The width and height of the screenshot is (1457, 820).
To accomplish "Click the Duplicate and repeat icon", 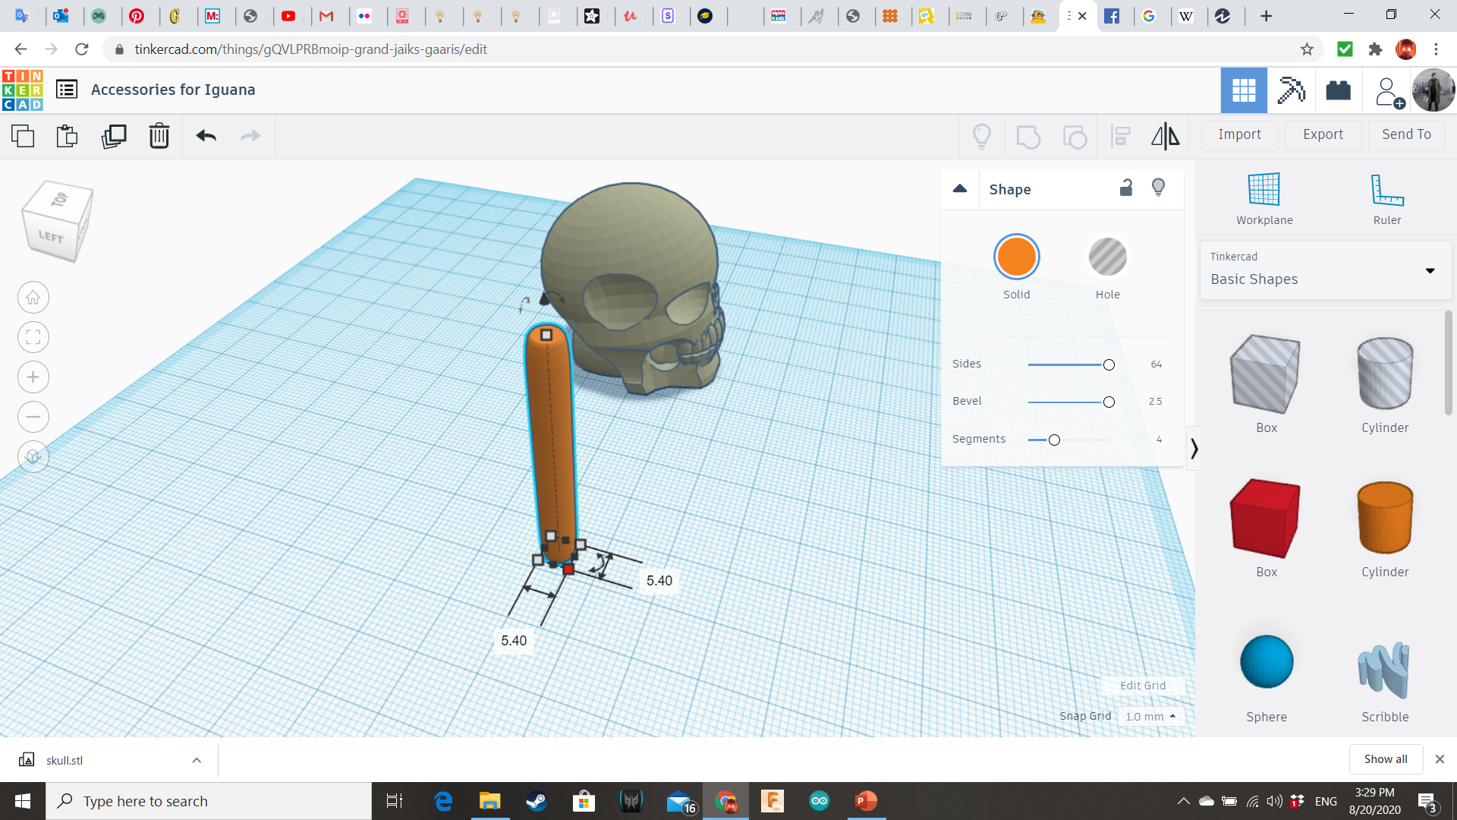I will 114,136.
